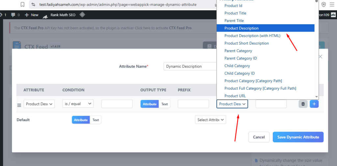Viewport: 337px width, 166px height.
Task: Choose Parent Title from the list
Action: click(x=266, y=21)
